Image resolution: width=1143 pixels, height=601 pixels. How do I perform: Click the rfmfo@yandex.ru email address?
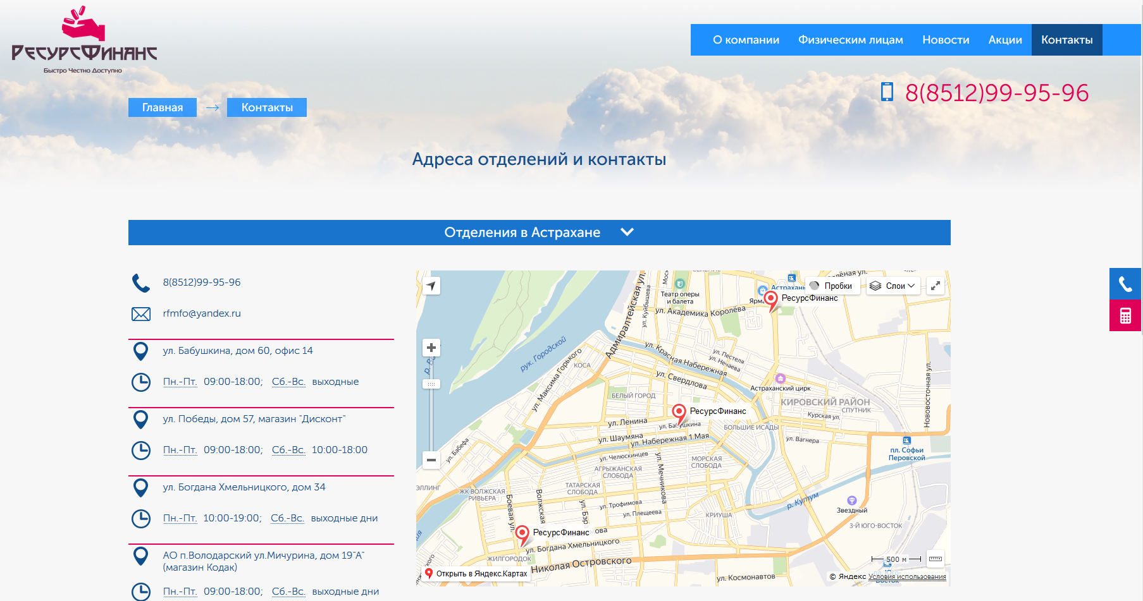[202, 313]
